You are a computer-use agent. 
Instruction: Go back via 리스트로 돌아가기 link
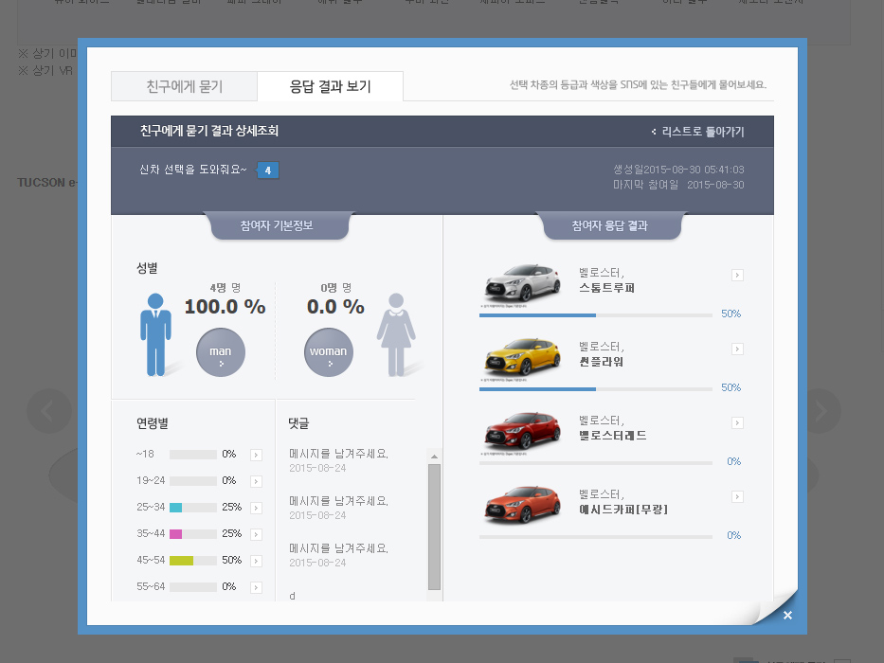(697, 132)
